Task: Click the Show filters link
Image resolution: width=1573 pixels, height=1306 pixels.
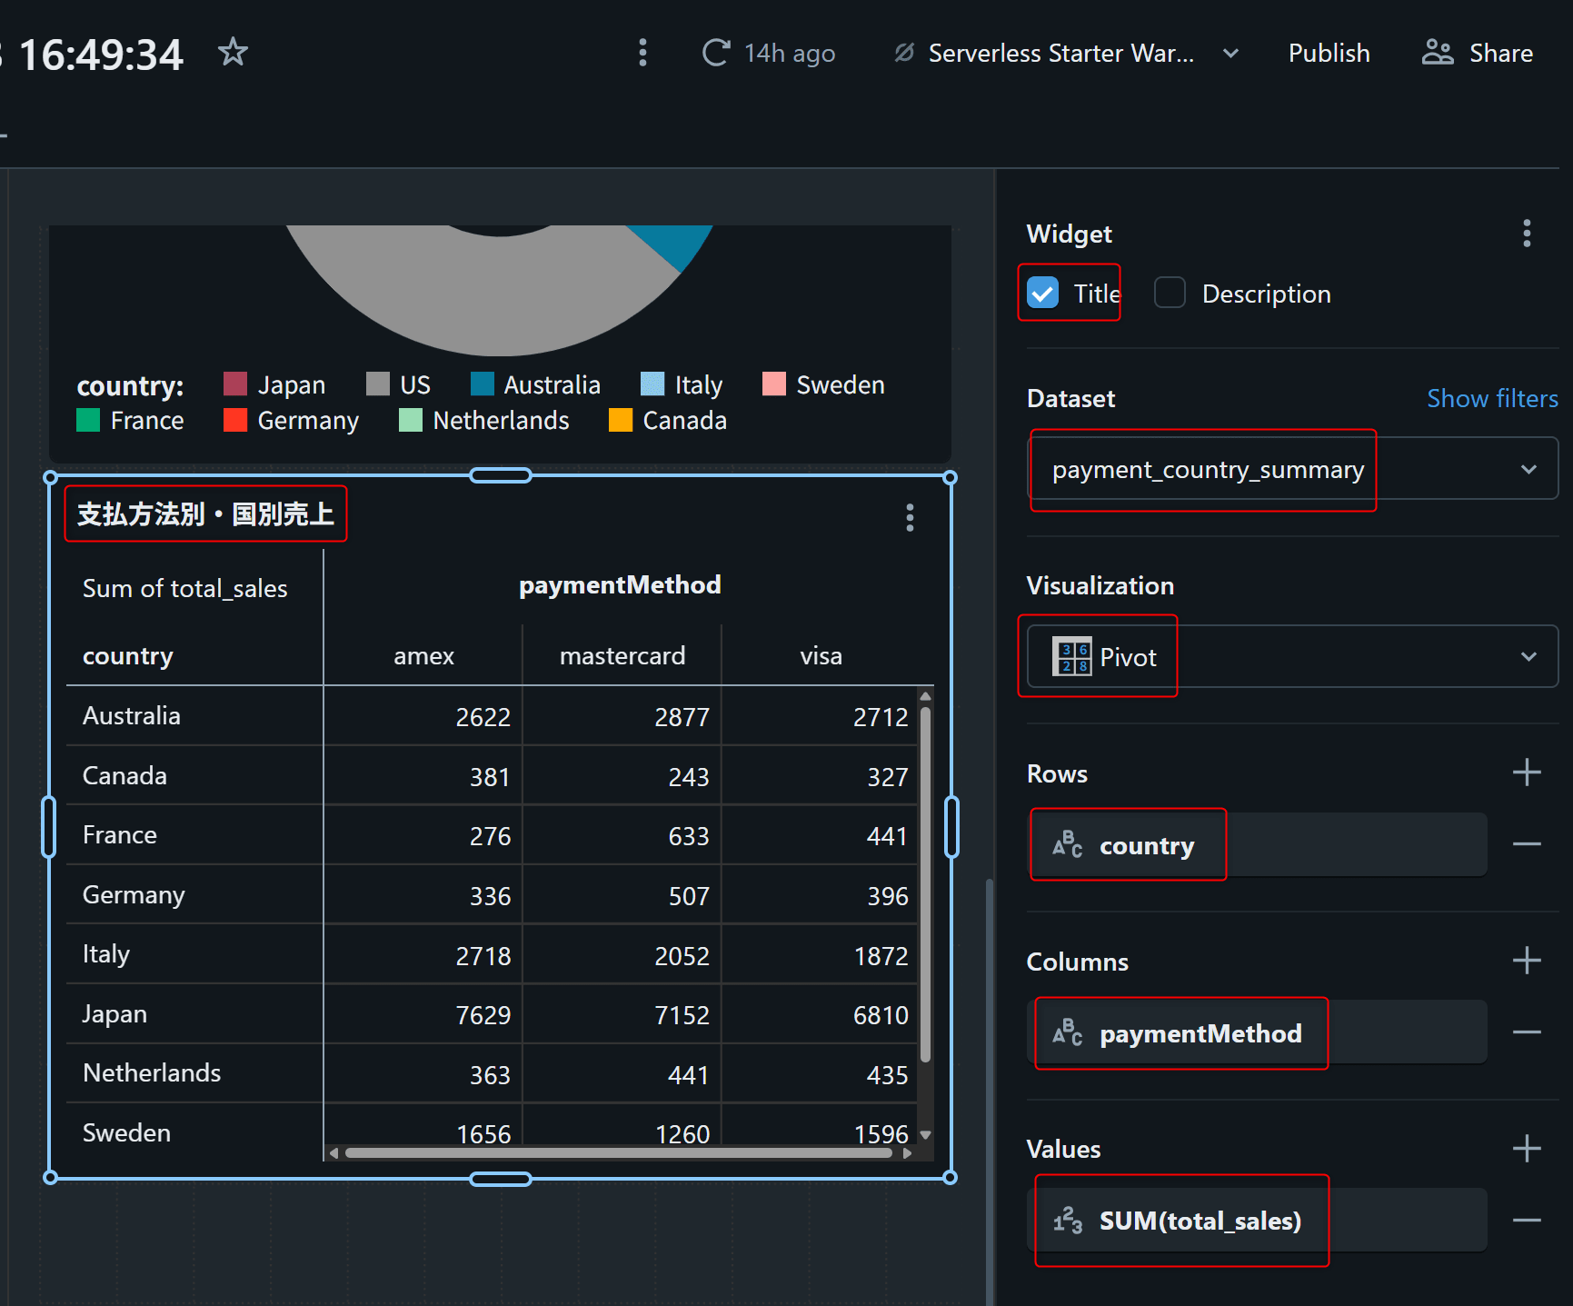Action: tap(1491, 399)
